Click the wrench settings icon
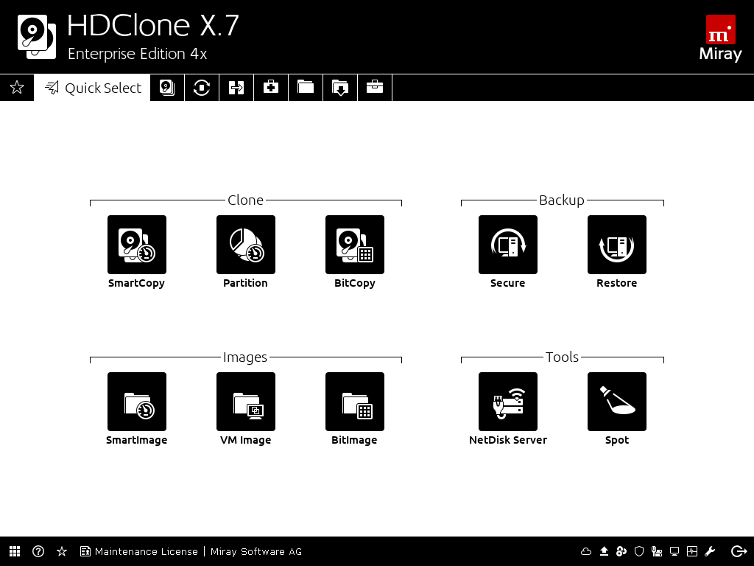 [x=711, y=551]
